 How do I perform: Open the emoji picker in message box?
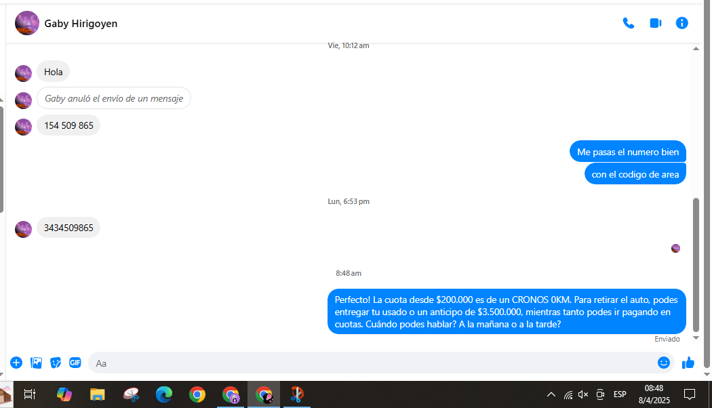pyautogui.click(x=663, y=363)
